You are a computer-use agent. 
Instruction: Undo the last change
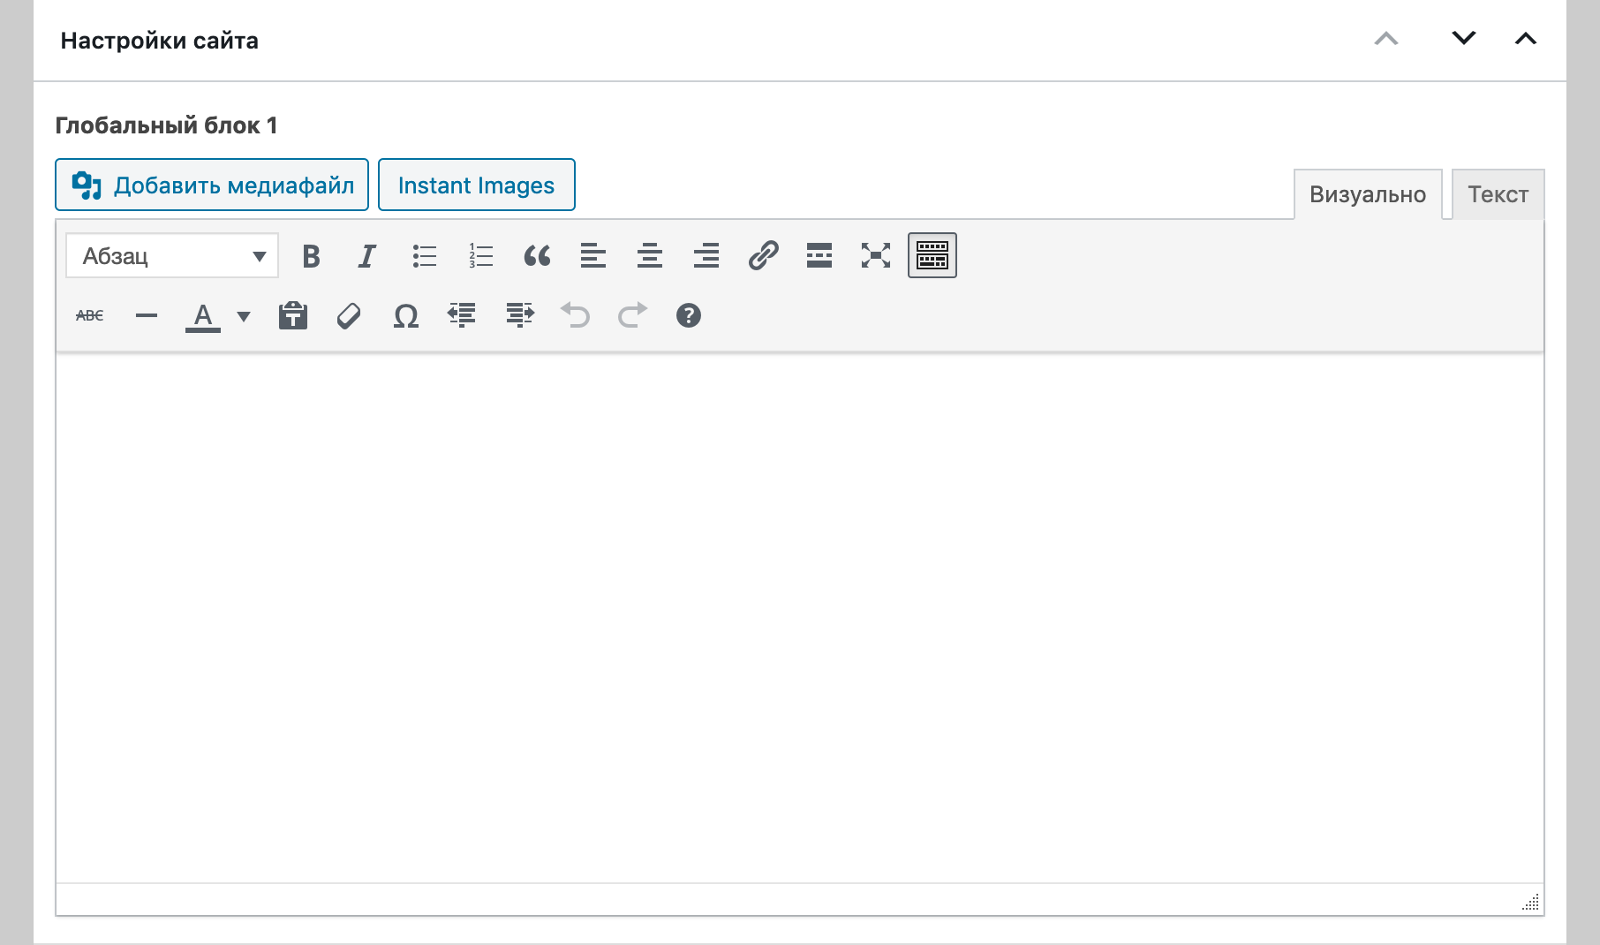click(x=576, y=315)
